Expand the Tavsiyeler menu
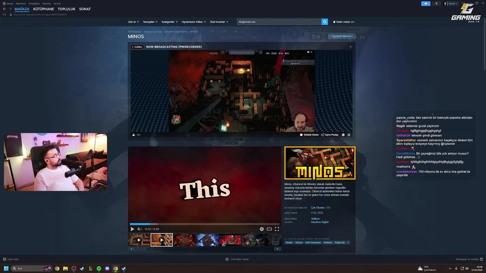 point(150,22)
